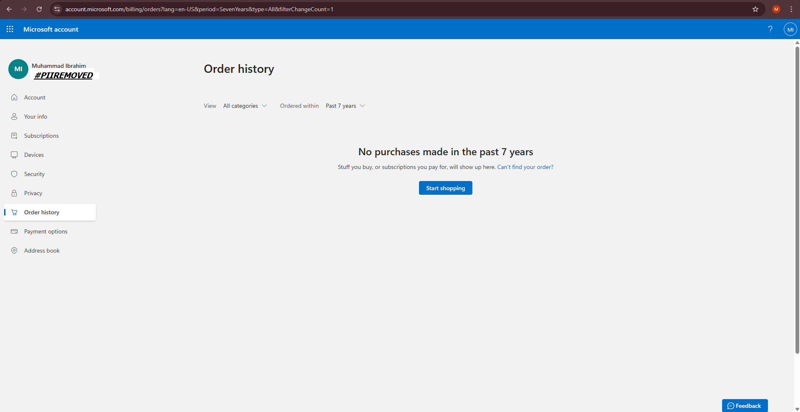Open Devices using the monitor icon
The width and height of the screenshot is (800, 412).
14,154
